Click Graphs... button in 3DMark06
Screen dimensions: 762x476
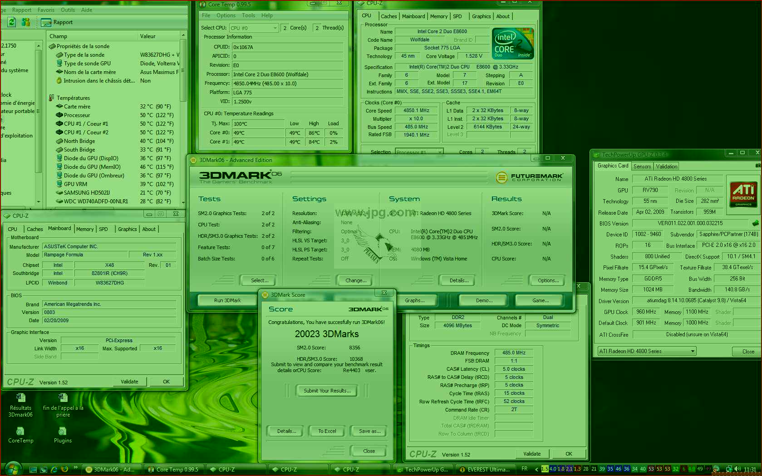click(414, 300)
